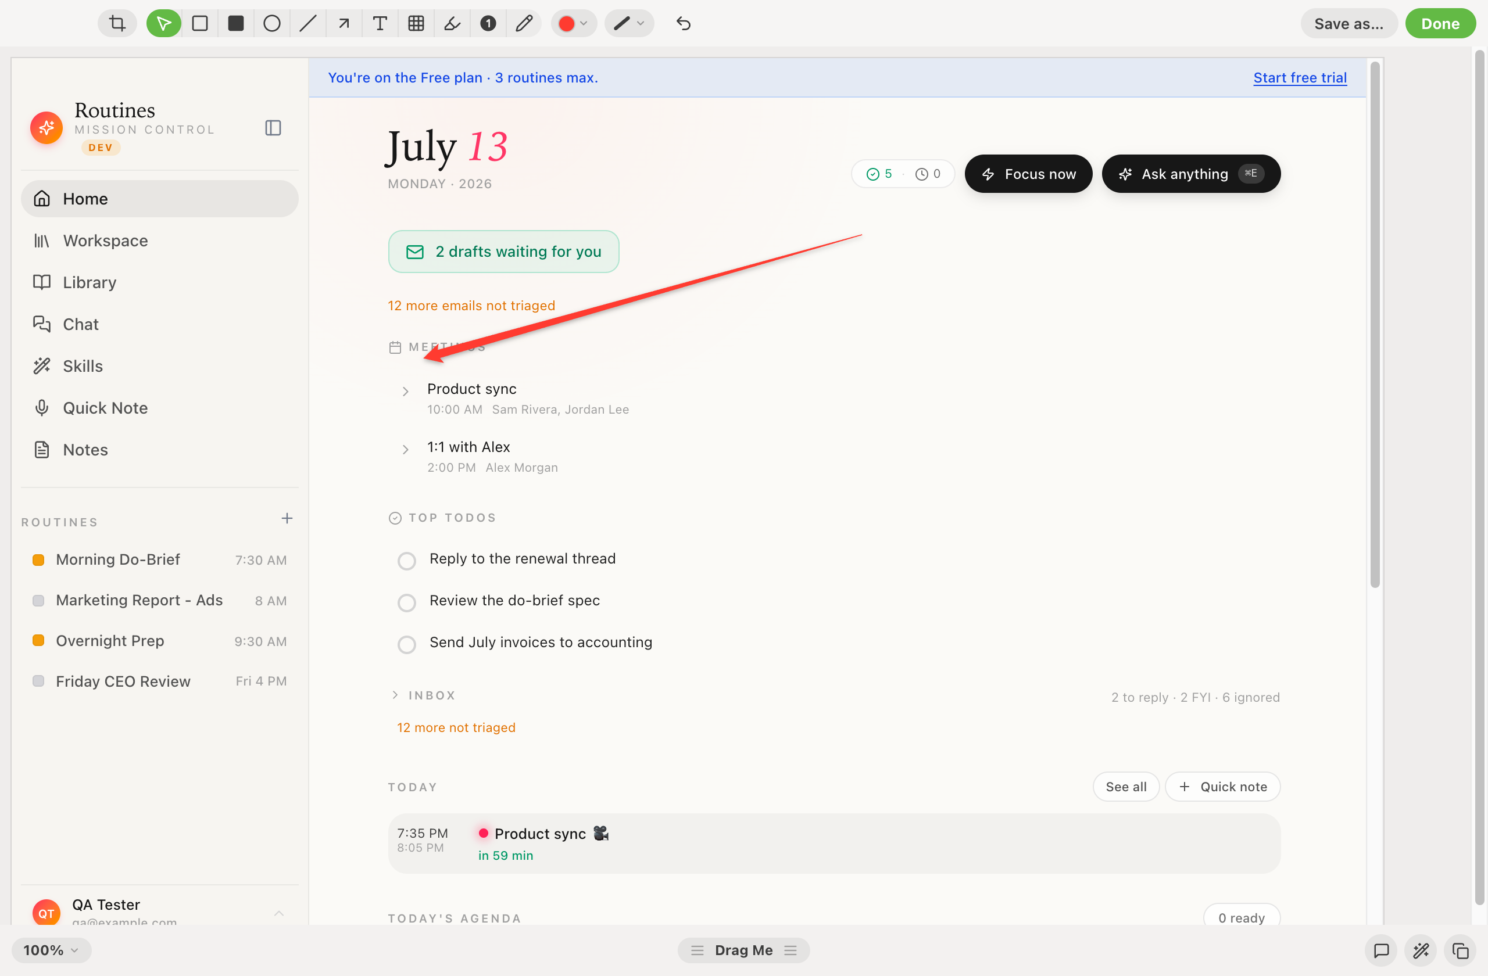Select the Text tool
The width and height of the screenshot is (1488, 976).
click(380, 24)
